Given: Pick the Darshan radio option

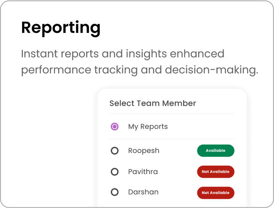Looking at the screenshot, I should pos(114,192).
